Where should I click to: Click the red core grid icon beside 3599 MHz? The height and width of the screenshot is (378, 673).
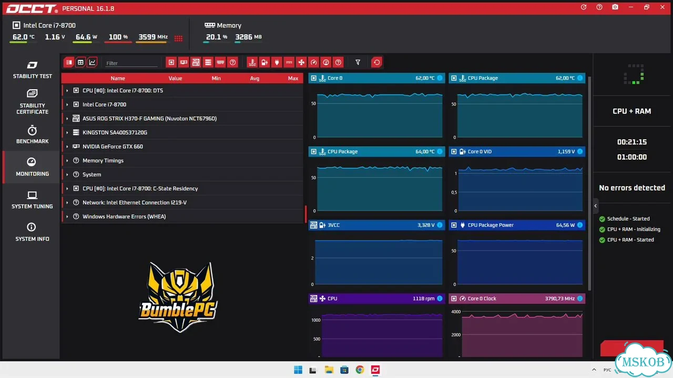click(178, 38)
